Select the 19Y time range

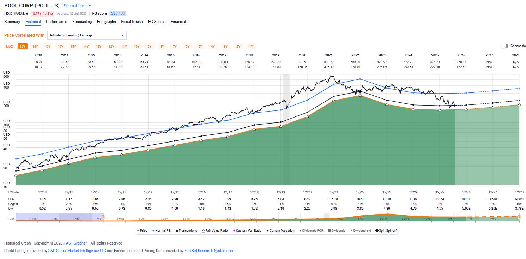point(23,46)
